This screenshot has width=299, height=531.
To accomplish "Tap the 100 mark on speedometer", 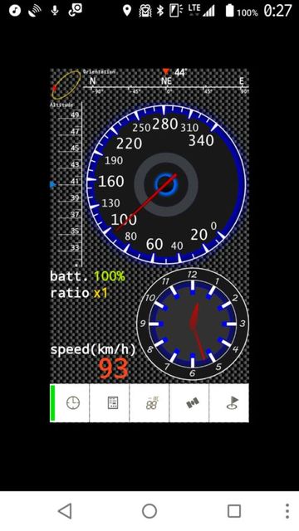I will click(x=124, y=220).
